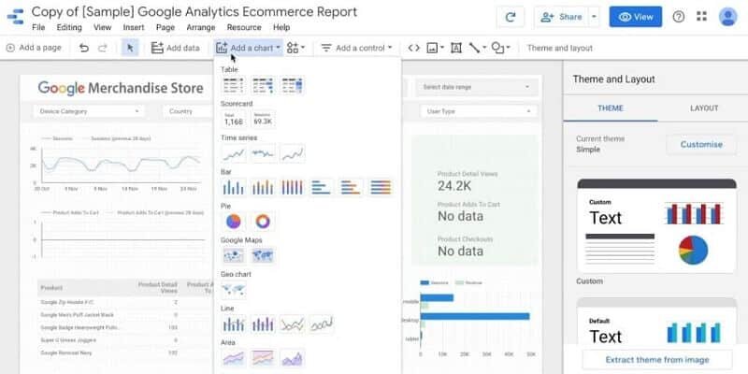Choose the smoothed line chart icon
748x374 pixels.
pyautogui.click(x=322, y=324)
